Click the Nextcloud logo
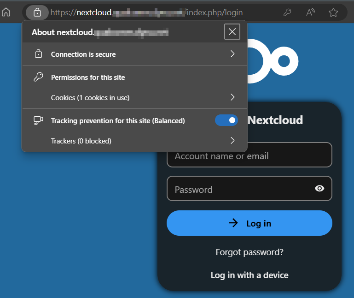The image size is (354, 298). coord(273,61)
